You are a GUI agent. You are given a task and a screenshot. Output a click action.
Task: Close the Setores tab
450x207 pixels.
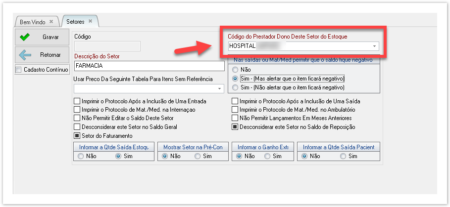click(90, 21)
